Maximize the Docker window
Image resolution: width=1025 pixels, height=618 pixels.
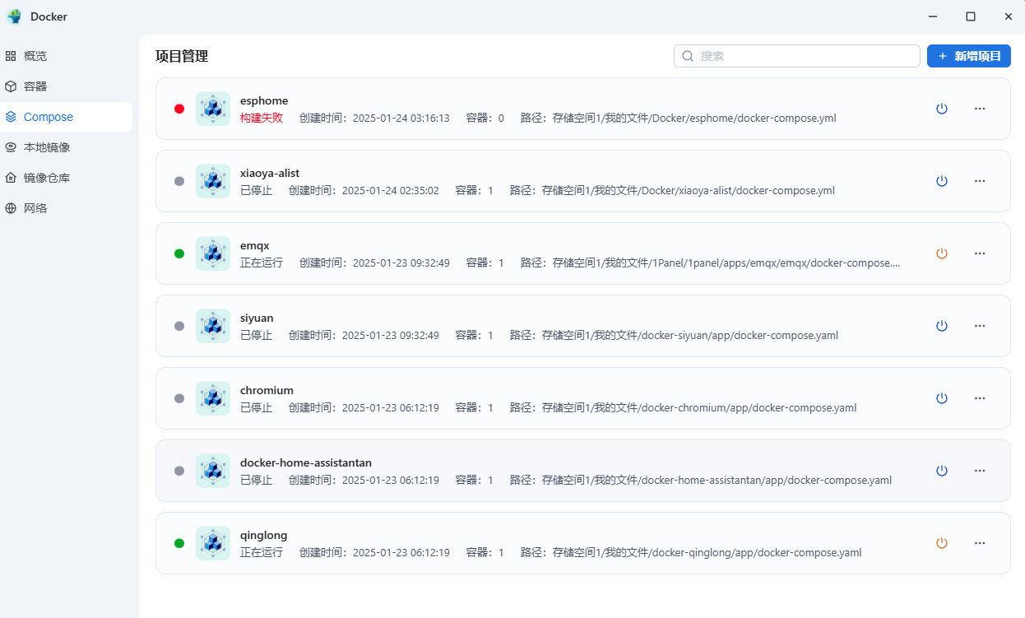[971, 16]
